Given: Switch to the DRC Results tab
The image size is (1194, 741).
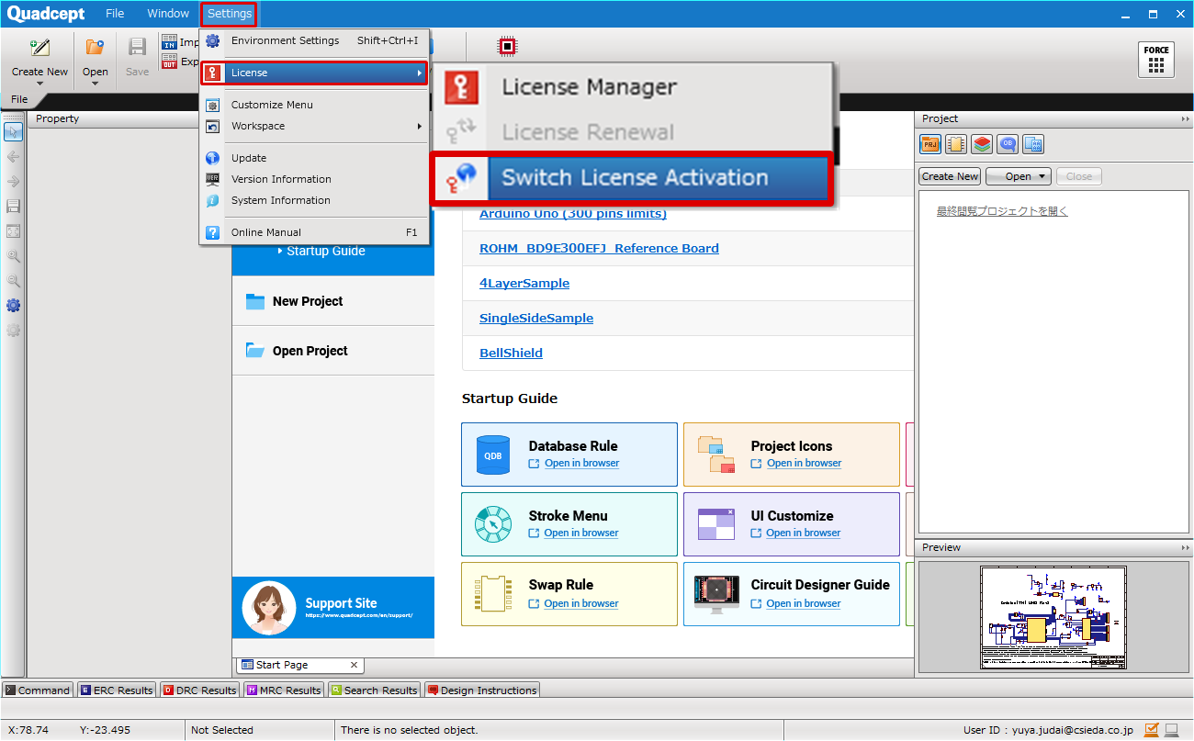Looking at the screenshot, I should click(x=199, y=690).
